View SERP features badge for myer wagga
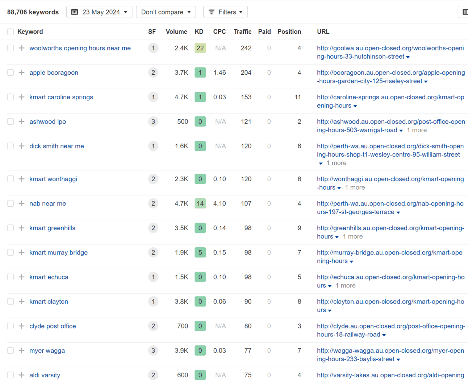This screenshot has height=381, width=468. click(x=153, y=351)
